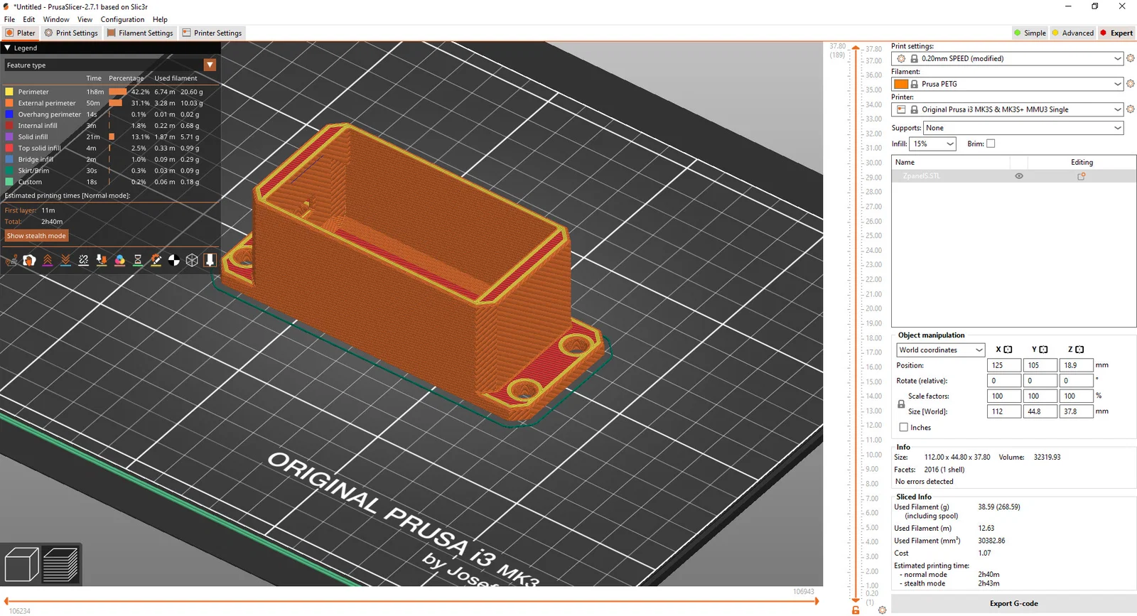Click the vertical layer slider top thumb

(856, 48)
